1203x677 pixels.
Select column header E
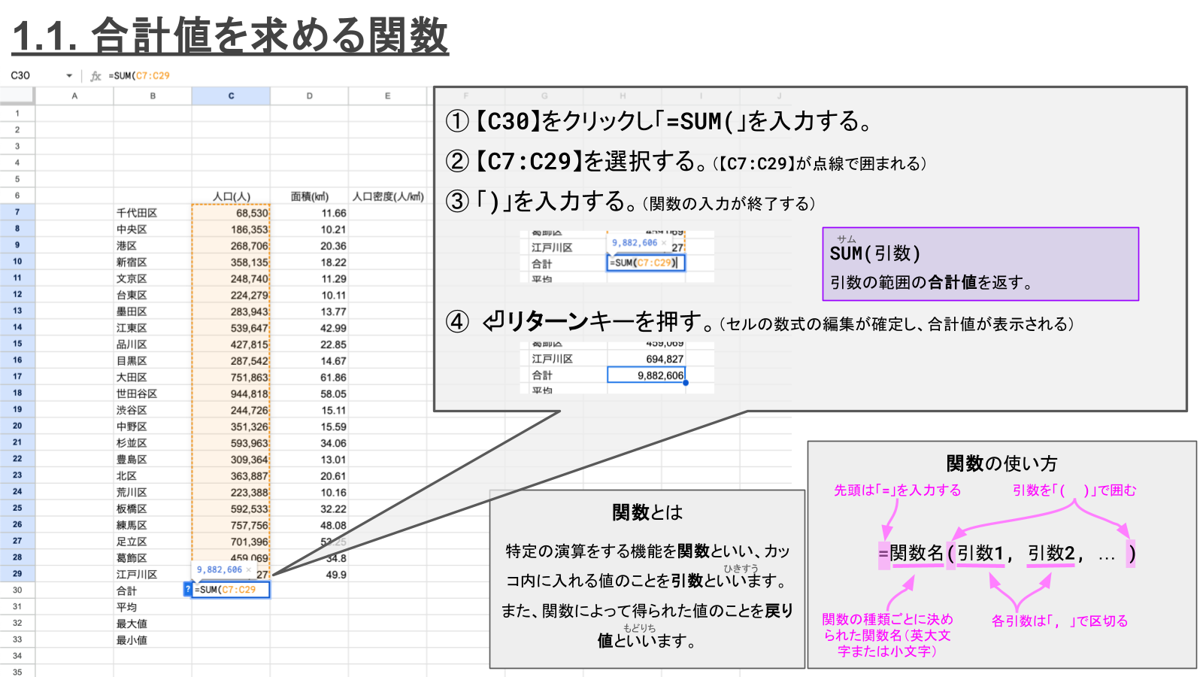387,96
